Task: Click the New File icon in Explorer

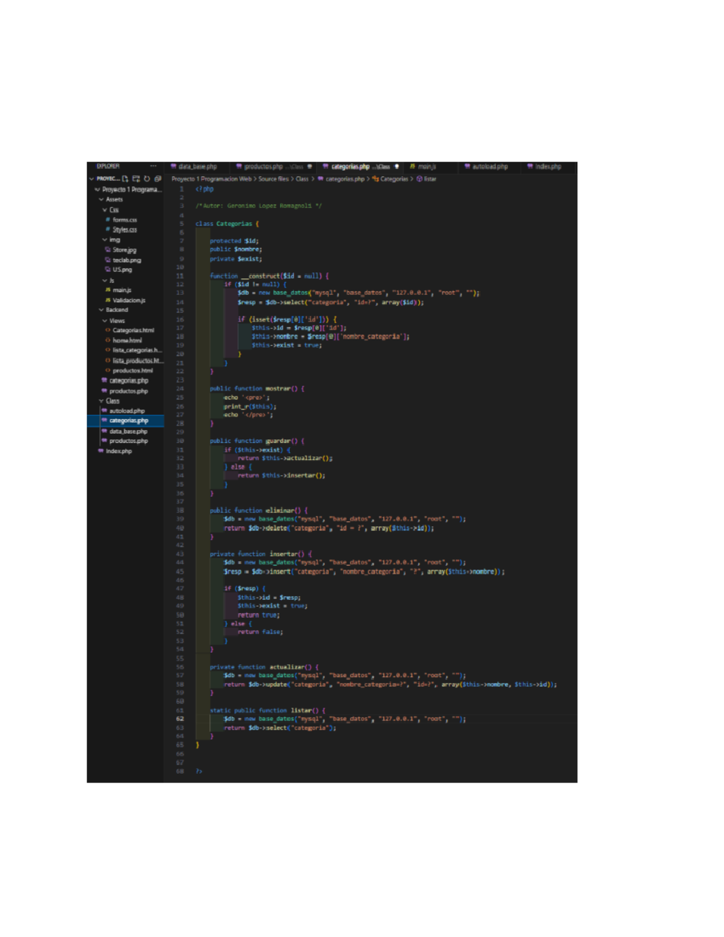Action: pos(125,179)
